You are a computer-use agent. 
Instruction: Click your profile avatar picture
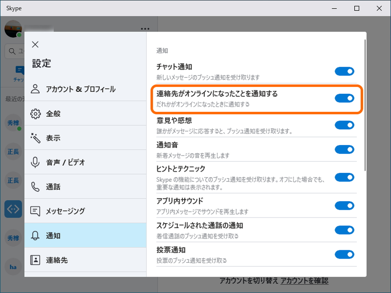[13, 29]
